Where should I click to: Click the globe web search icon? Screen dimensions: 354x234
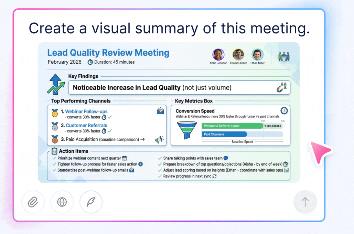pos(62,202)
